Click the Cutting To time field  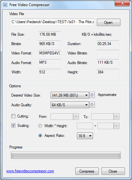click(102, 117)
